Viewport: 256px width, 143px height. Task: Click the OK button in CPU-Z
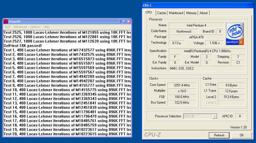click(x=242, y=135)
